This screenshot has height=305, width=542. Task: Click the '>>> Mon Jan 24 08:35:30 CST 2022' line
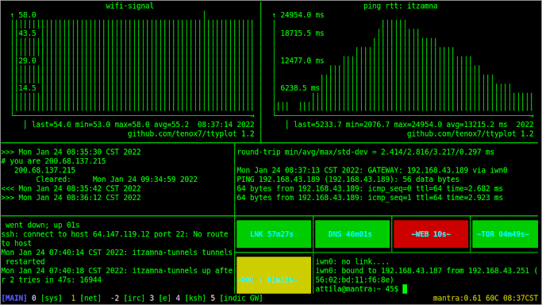point(71,152)
